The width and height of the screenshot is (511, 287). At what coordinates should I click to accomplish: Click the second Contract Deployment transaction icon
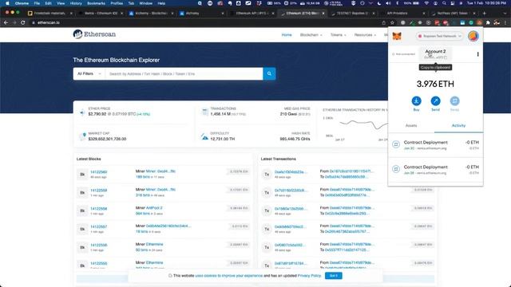396,169
